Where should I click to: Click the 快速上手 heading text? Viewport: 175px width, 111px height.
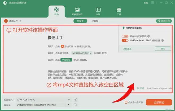[x=55, y=38]
